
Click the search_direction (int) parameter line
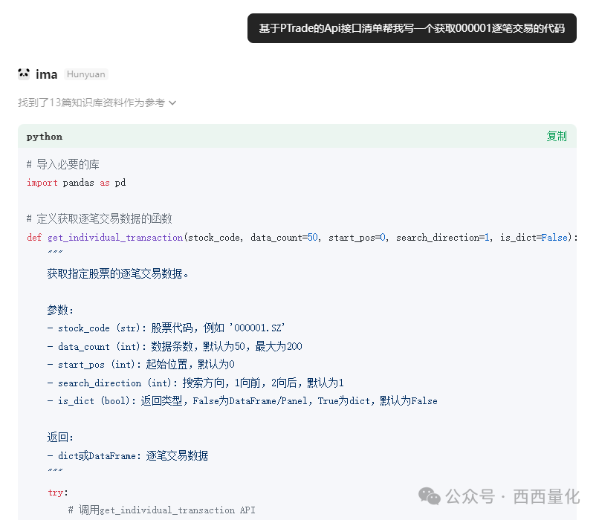pos(195,383)
